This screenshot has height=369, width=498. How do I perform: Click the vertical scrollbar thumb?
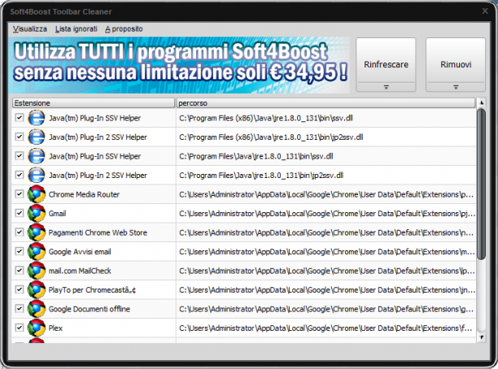point(482,184)
